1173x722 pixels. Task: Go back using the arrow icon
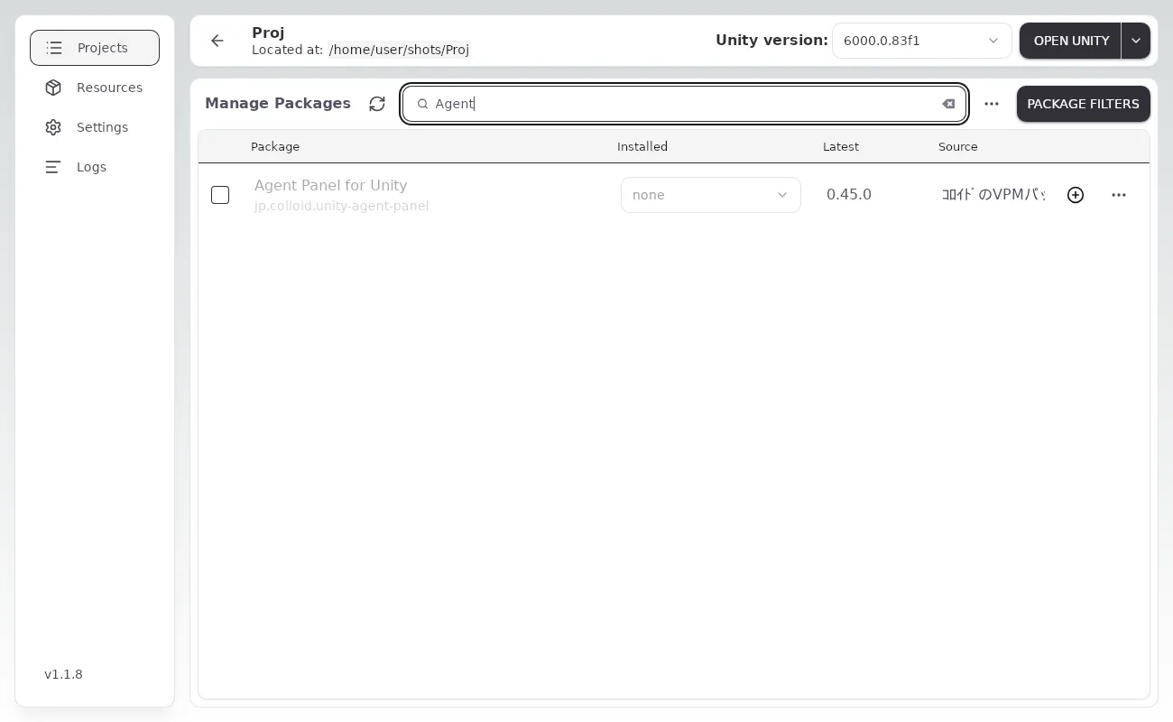pos(217,41)
